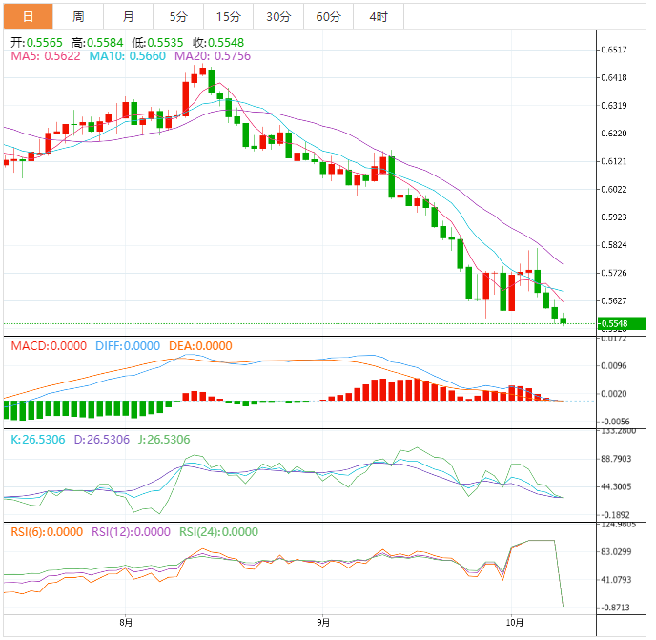The width and height of the screenshot is (656, 640).
Task: Switch to the 月 monthly tab
Action: 129,17
